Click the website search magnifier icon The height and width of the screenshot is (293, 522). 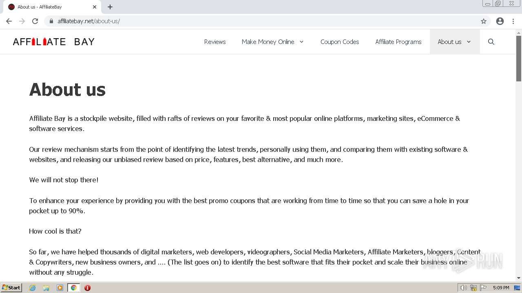click(x=491, y=42)
